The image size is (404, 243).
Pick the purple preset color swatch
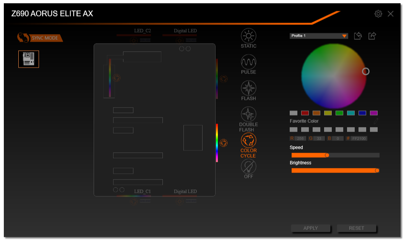click(x=373, y=113)
